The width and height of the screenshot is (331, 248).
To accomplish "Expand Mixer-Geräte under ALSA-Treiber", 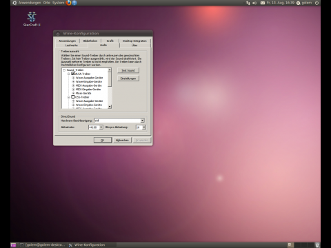I will (73, 93).
